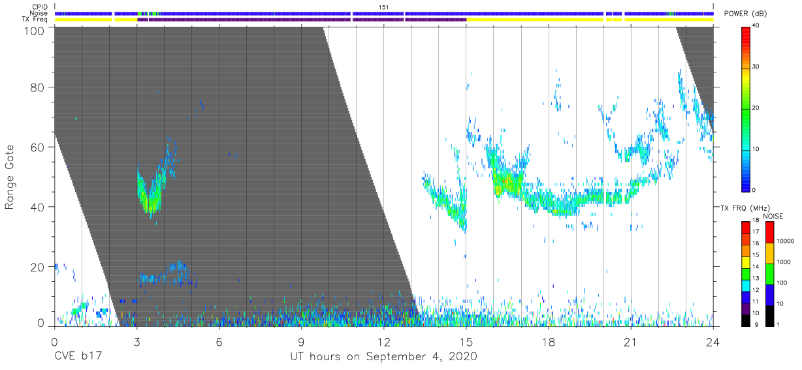The image size is (802, 370).
Task: Pick the blue 10-100 noise swatch
Action: (769, 294)
